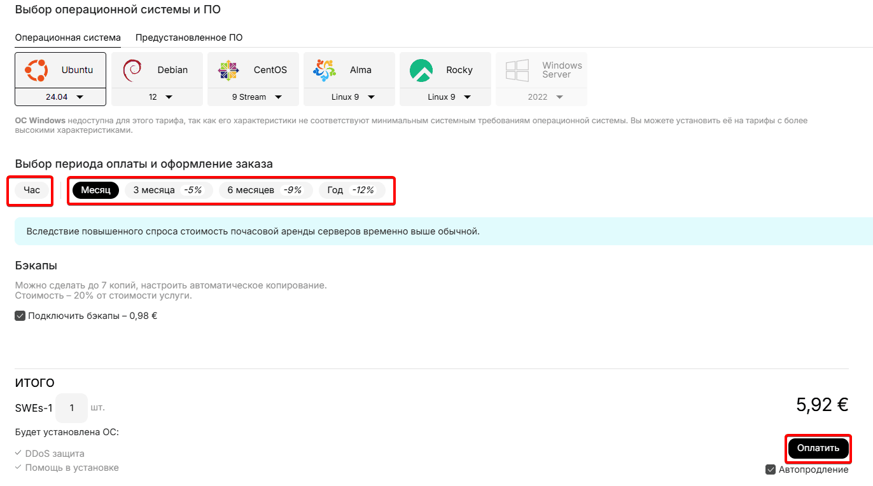The image size is (873, 486).
Task: Open the CentOS 9 Stream version dropdown
Action: [253, 97]
